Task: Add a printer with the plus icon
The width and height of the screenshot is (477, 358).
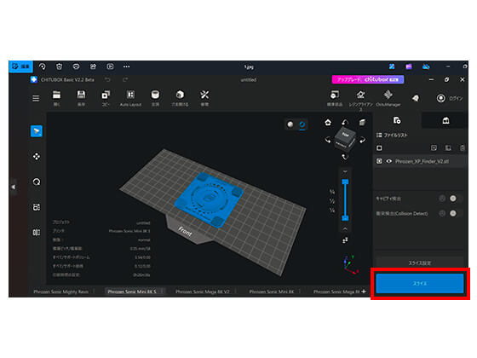Action: (364, 292)
